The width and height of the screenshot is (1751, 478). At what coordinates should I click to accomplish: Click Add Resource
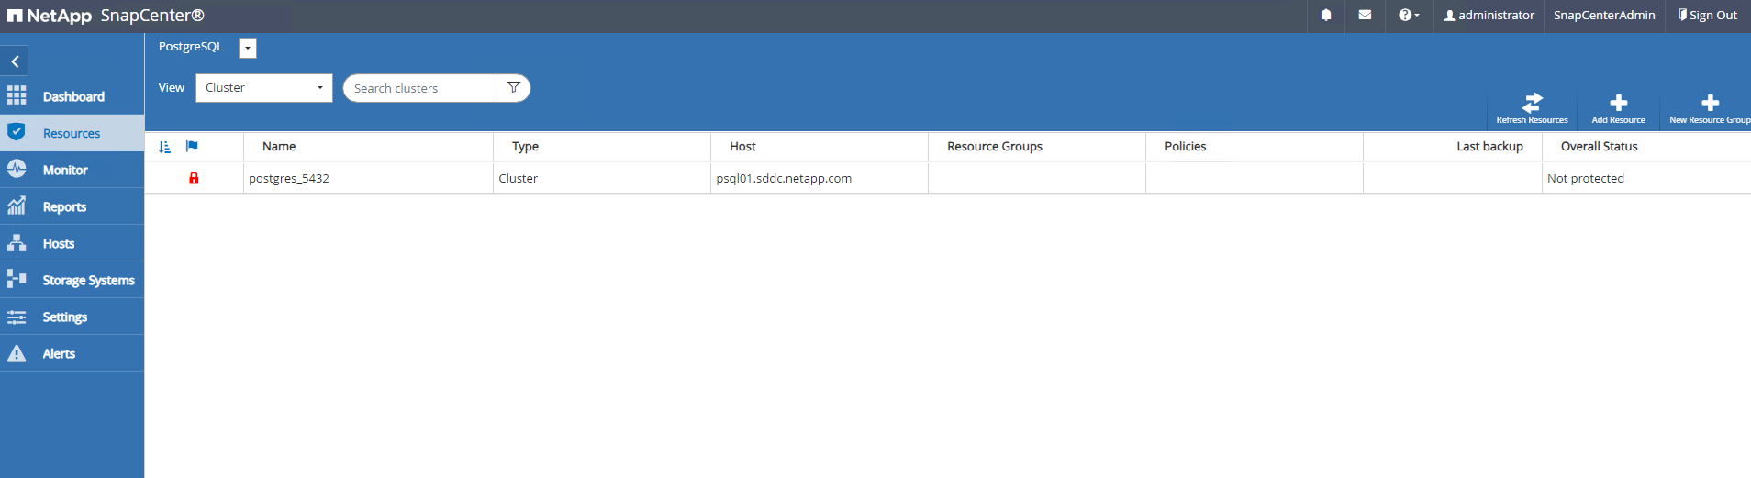tap(1618, 108)
